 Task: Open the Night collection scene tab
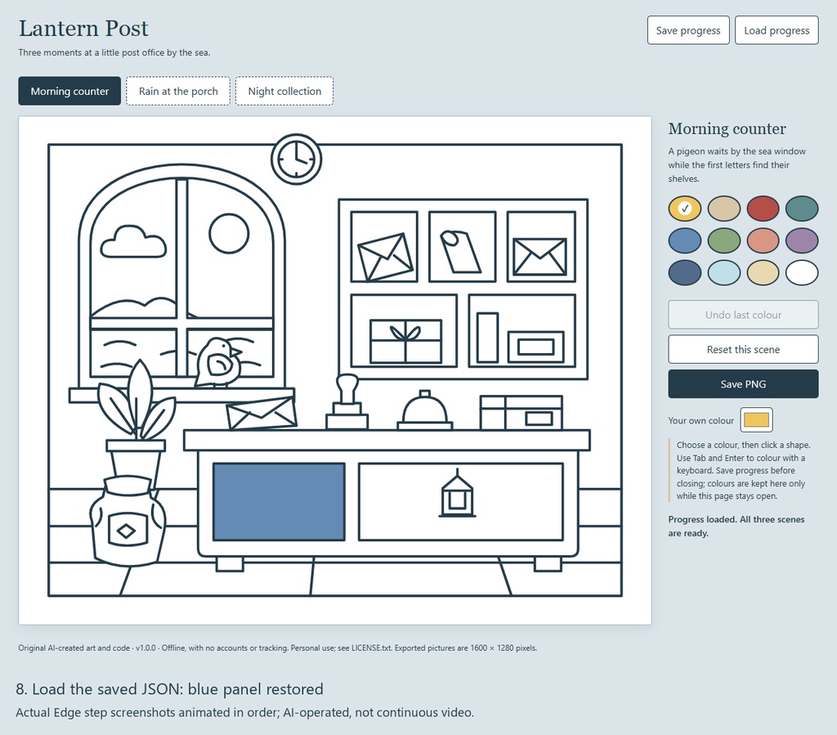284,91
